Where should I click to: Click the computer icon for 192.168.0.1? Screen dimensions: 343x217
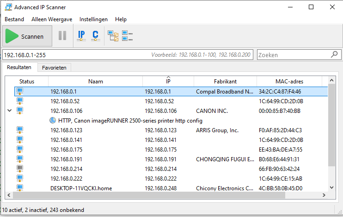(x=20, y=91)
